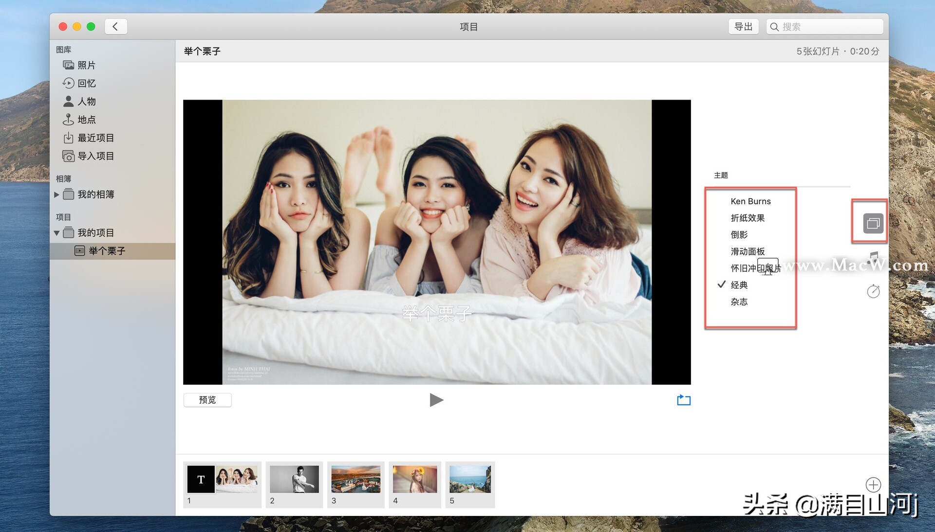Select the Ken Burns theme
The width and height of the screenshot is (935, 532).
point(750,201)
